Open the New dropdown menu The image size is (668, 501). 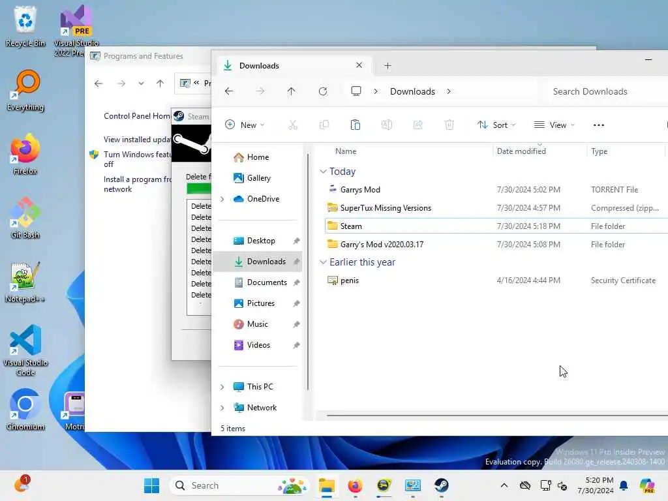click(x=245, y=125)
